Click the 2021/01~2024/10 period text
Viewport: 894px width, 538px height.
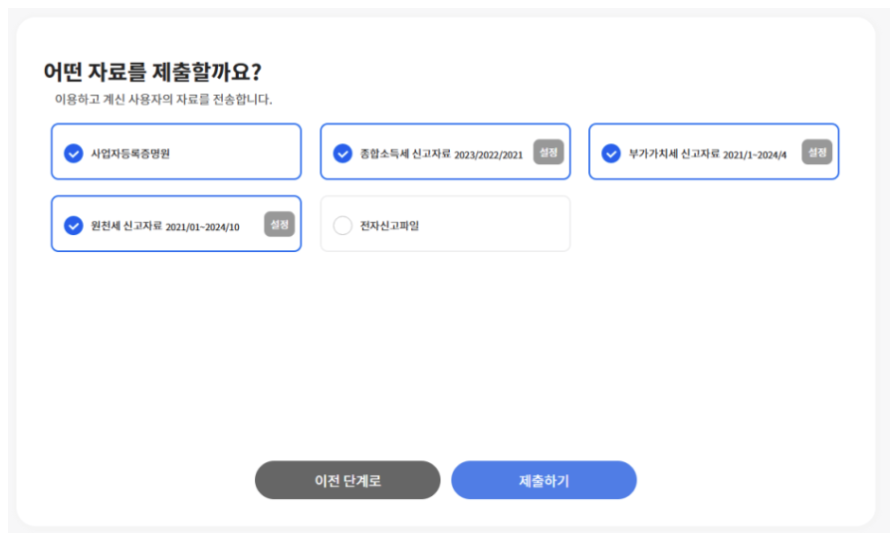click(202, 227)
